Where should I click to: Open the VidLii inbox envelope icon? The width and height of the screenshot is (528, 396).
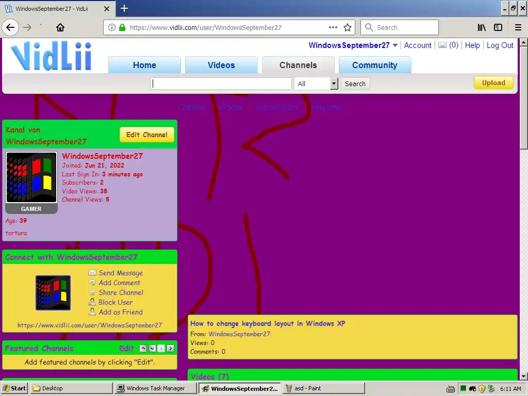point(442,45)
